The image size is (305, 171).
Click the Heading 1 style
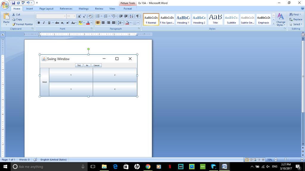coord(183,19)
